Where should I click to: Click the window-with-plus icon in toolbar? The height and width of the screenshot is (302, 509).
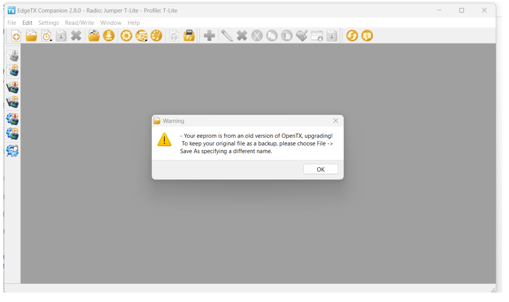point(317,36)
